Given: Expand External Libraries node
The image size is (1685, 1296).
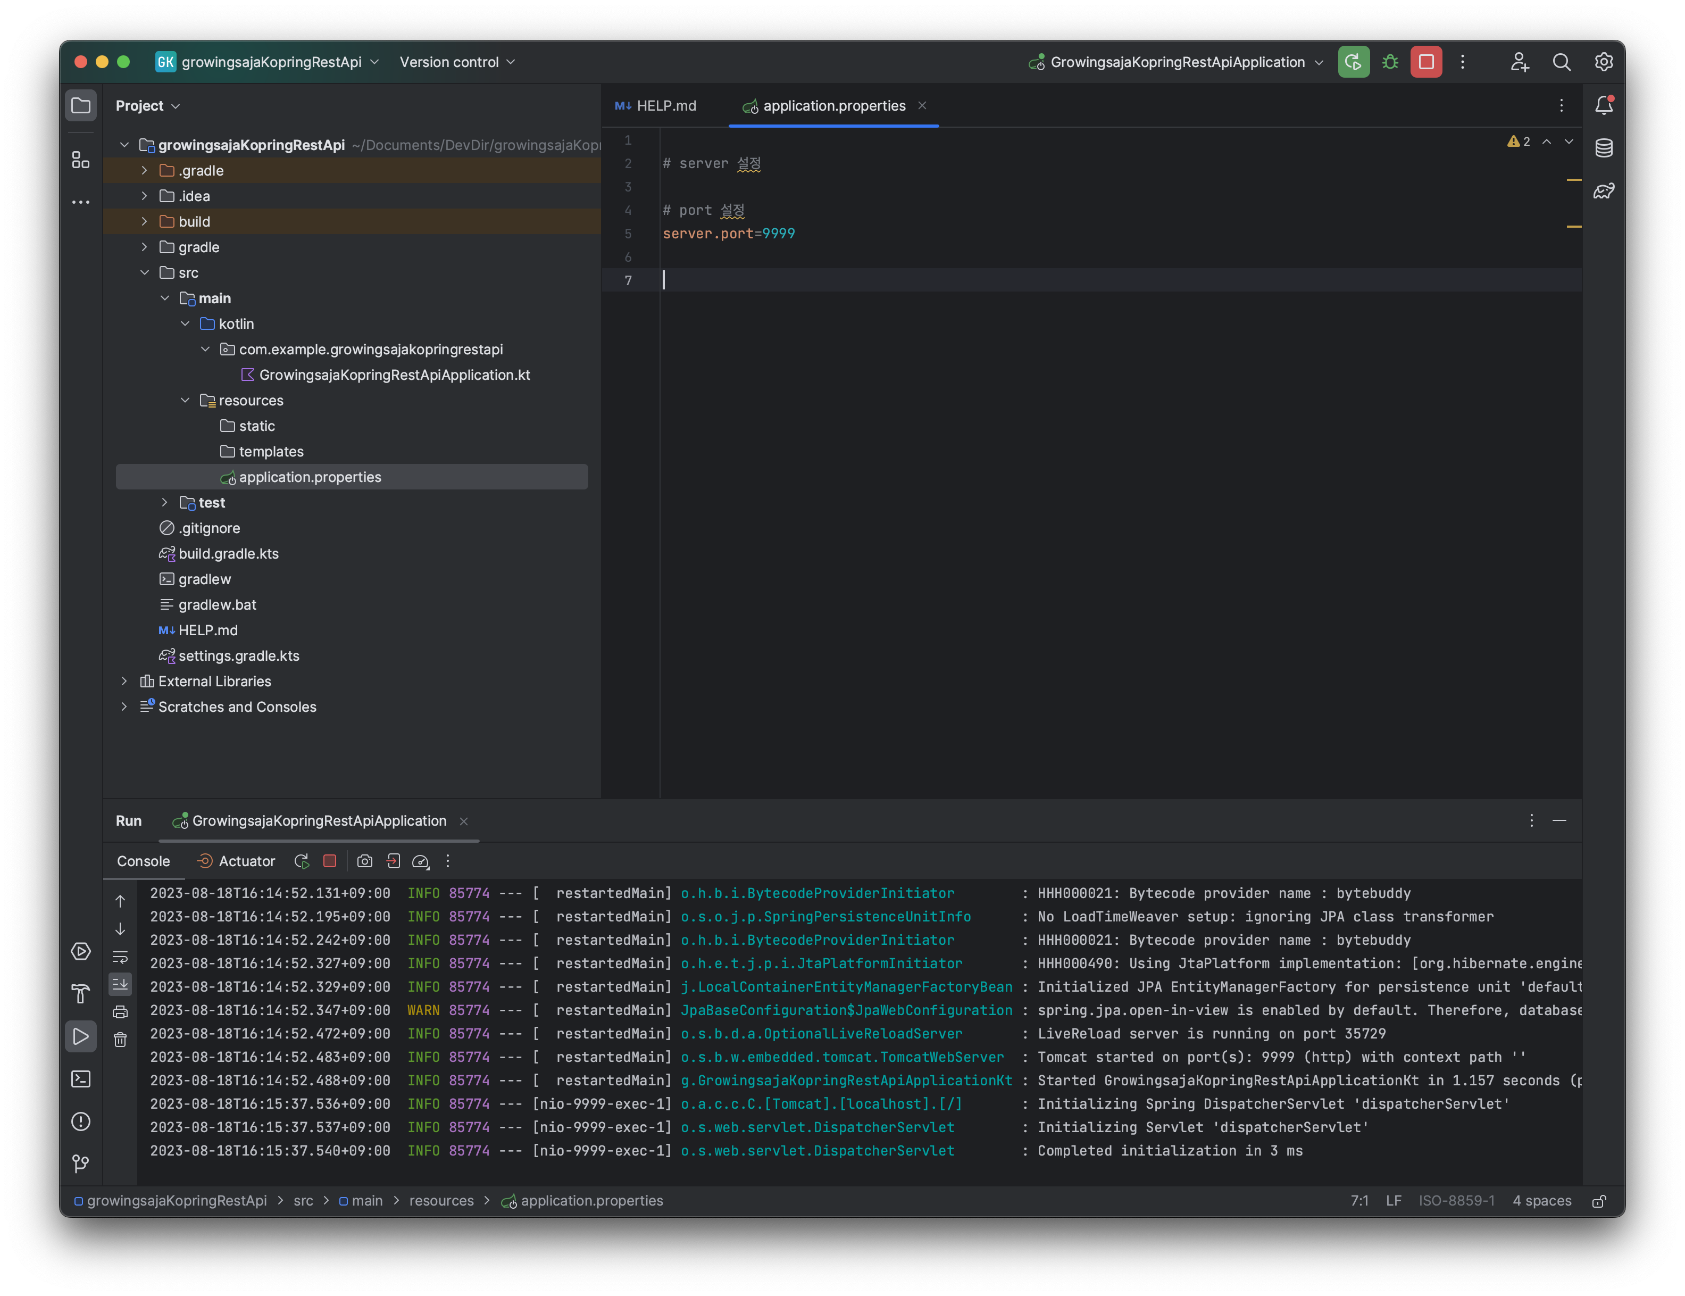Looking at the screenshot, I should click(124, 681).
